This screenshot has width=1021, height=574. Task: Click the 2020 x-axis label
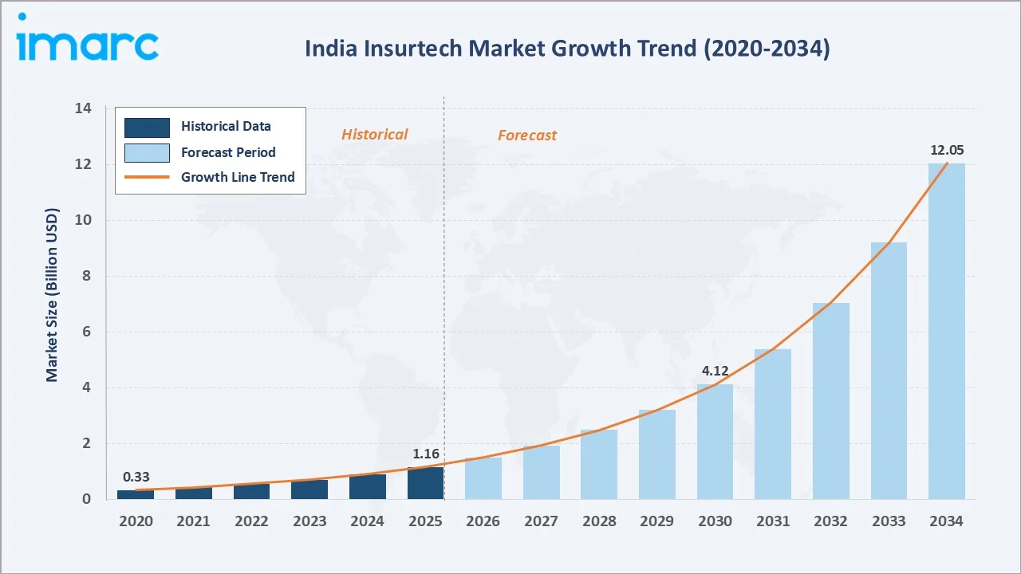click(x=136, y=521)
